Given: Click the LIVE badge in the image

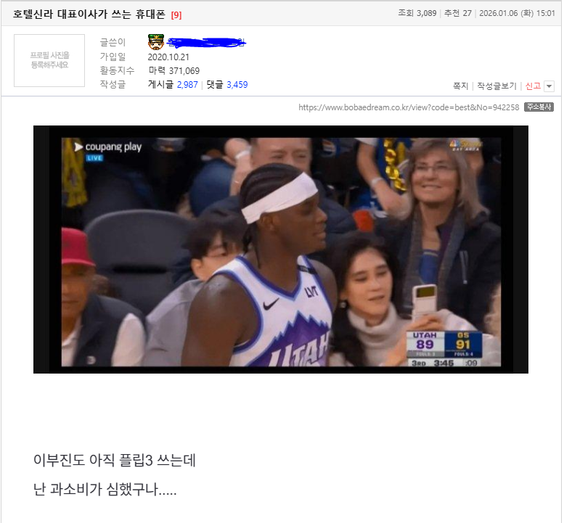Looking at the screenshot, I should click(94, 158).
